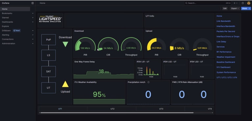This screenshot has width=252, height=121.
Task: Click the IFDV LS1 - UT panel title
Action: [143, 62]
